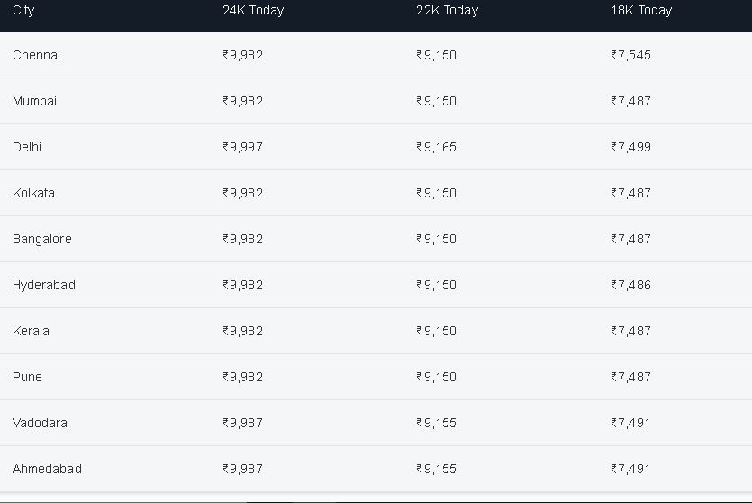Select the Kerala row label
Image resolution: width=752 pixels, height=503 pixels.
tap(31, 331)
